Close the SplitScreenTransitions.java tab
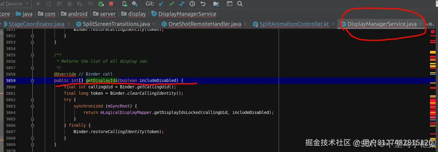438x152 pixels. [x=154, y=24]
